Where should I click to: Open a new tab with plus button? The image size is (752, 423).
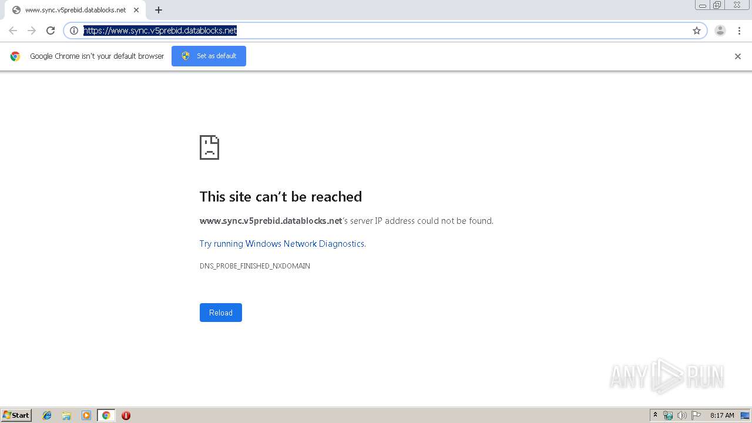(x=159, y=10)
